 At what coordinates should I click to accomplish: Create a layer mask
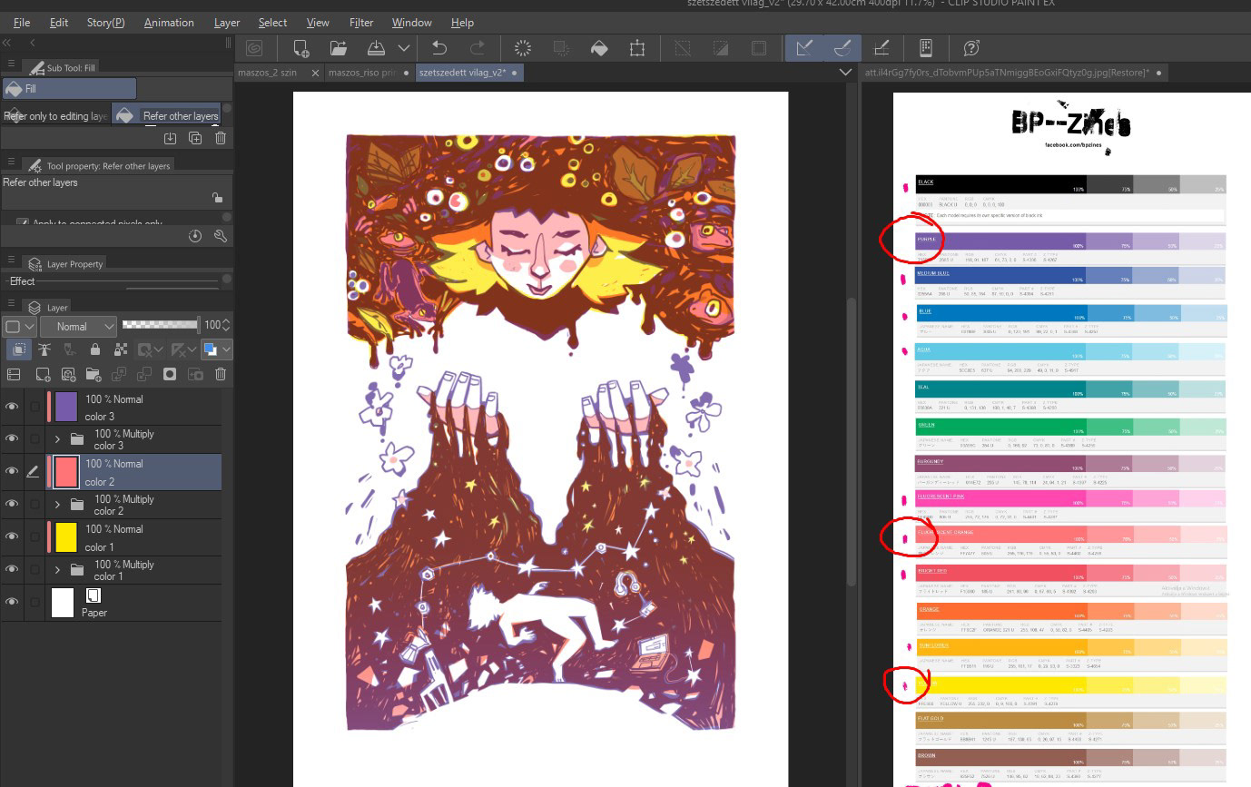[170, 374]
